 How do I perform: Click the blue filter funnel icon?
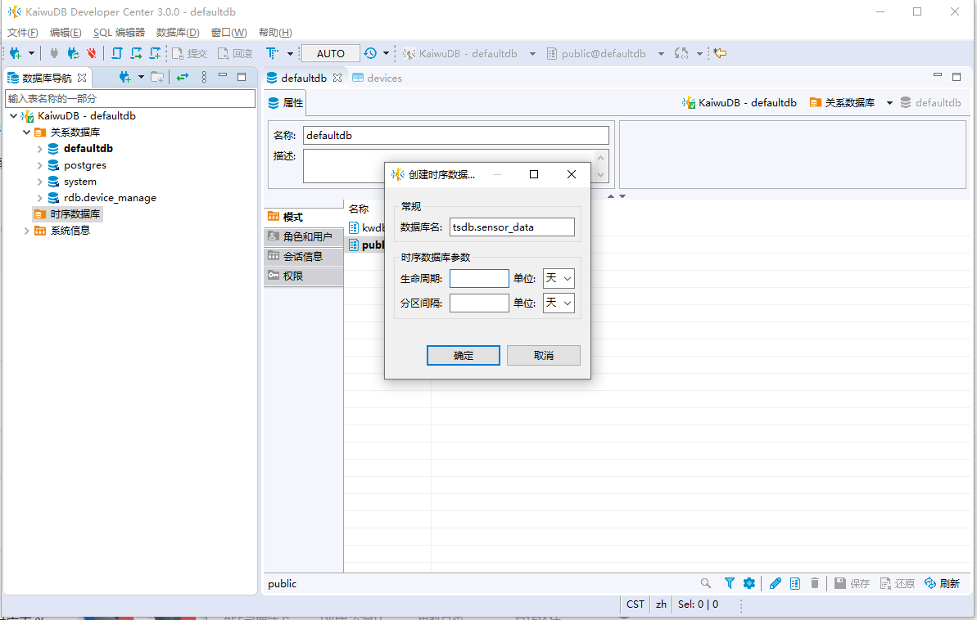[729, 583]
